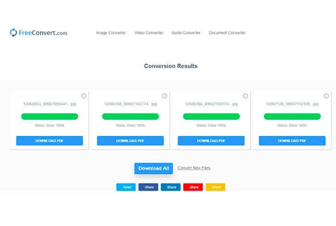Click the Download All button
The width and height of the screenshot is (336, 226).
point(154,168)
